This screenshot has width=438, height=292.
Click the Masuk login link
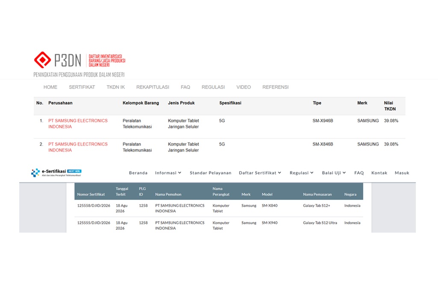pos(402,173)
